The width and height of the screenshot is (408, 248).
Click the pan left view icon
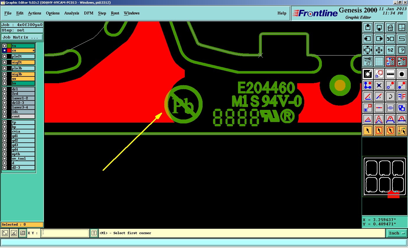(x=368, y=39)
